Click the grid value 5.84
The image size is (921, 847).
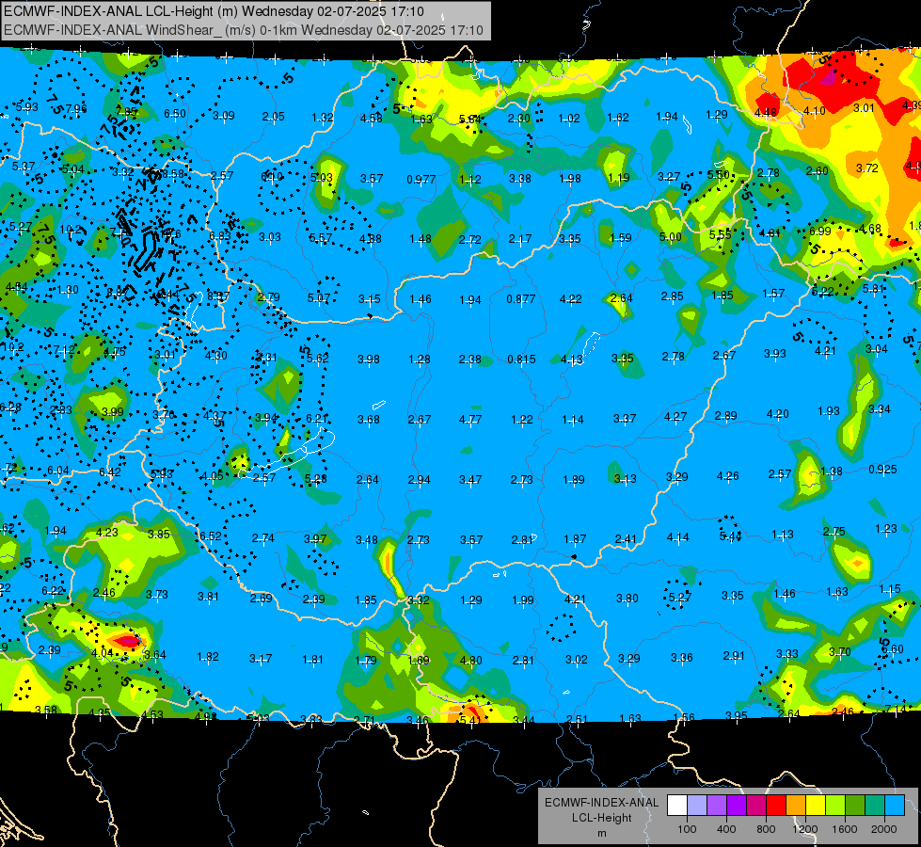point(469,120)
